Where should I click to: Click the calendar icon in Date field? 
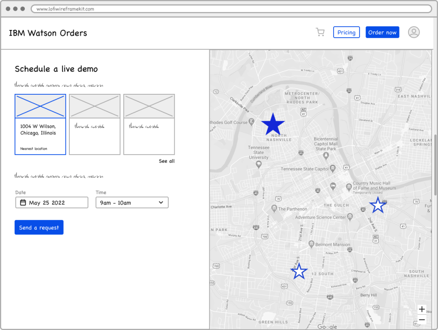[x=23, y=203]
